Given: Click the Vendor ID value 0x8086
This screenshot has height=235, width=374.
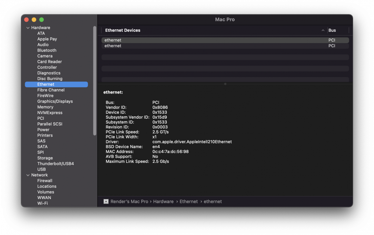Looking at the screenshot, I should [160, 107].
